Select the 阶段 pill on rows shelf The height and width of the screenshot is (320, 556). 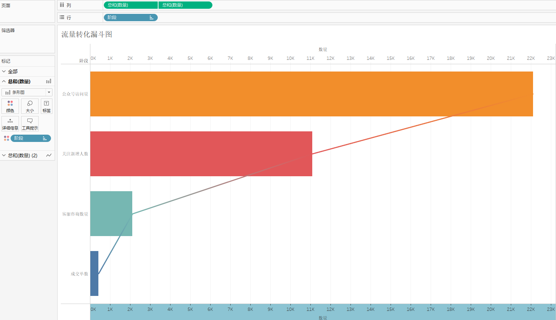131,18
